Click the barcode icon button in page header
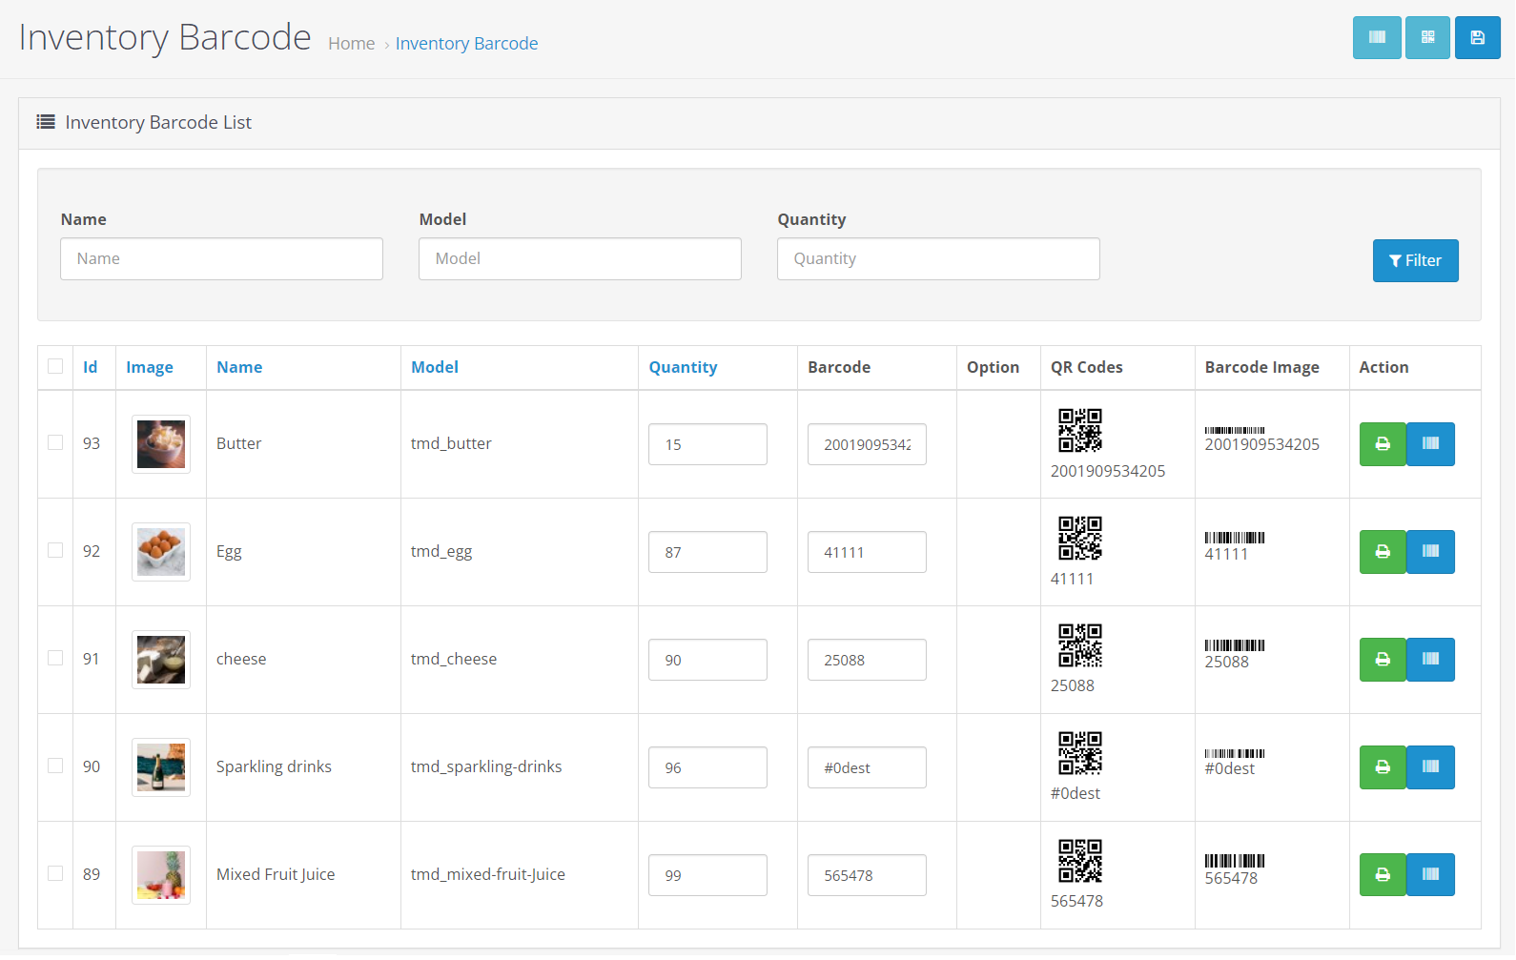This screenshot has width=1516, height=960. coord(1377,38)
